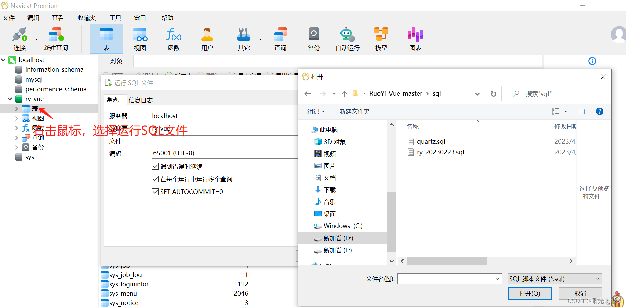Open the file type filter SQL 脚本文件 dropdown
This screenshot has height=307, width=626.
click(555, 279)
